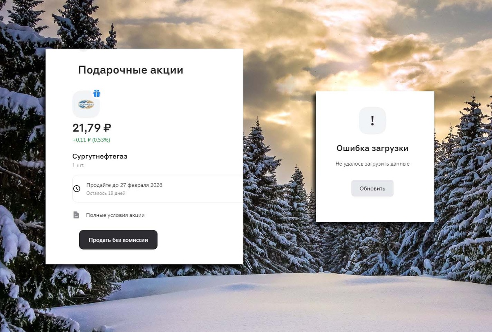The height and width of the screenshot is (332, 492).
Task: Click the 21,79 ₽ share price
Action: (92, 128)
